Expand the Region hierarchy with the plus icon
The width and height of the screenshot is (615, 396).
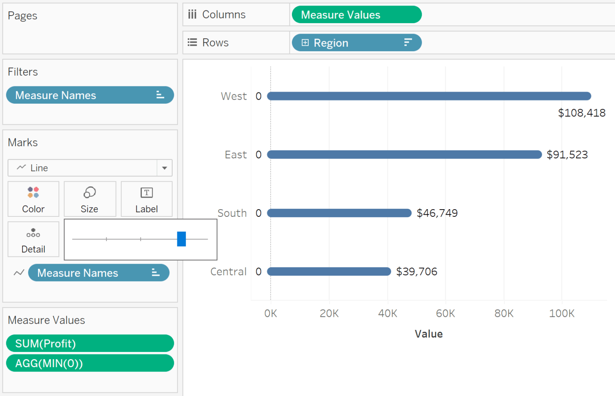click(x=305, y=42)
